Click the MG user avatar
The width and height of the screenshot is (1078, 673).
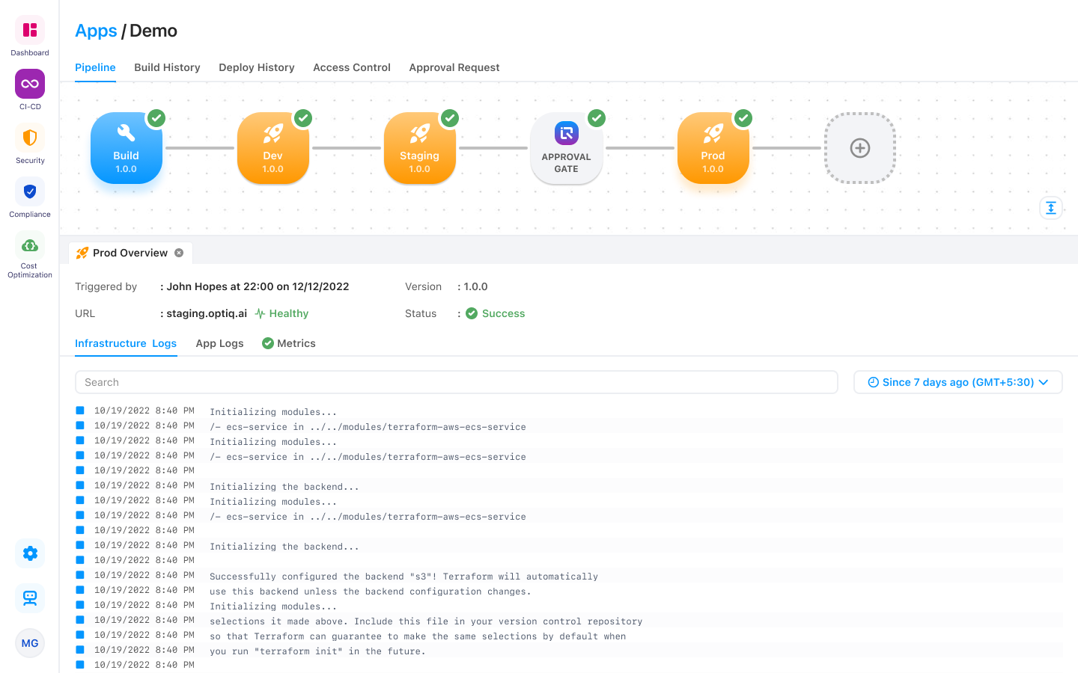[x=30, y=643]
